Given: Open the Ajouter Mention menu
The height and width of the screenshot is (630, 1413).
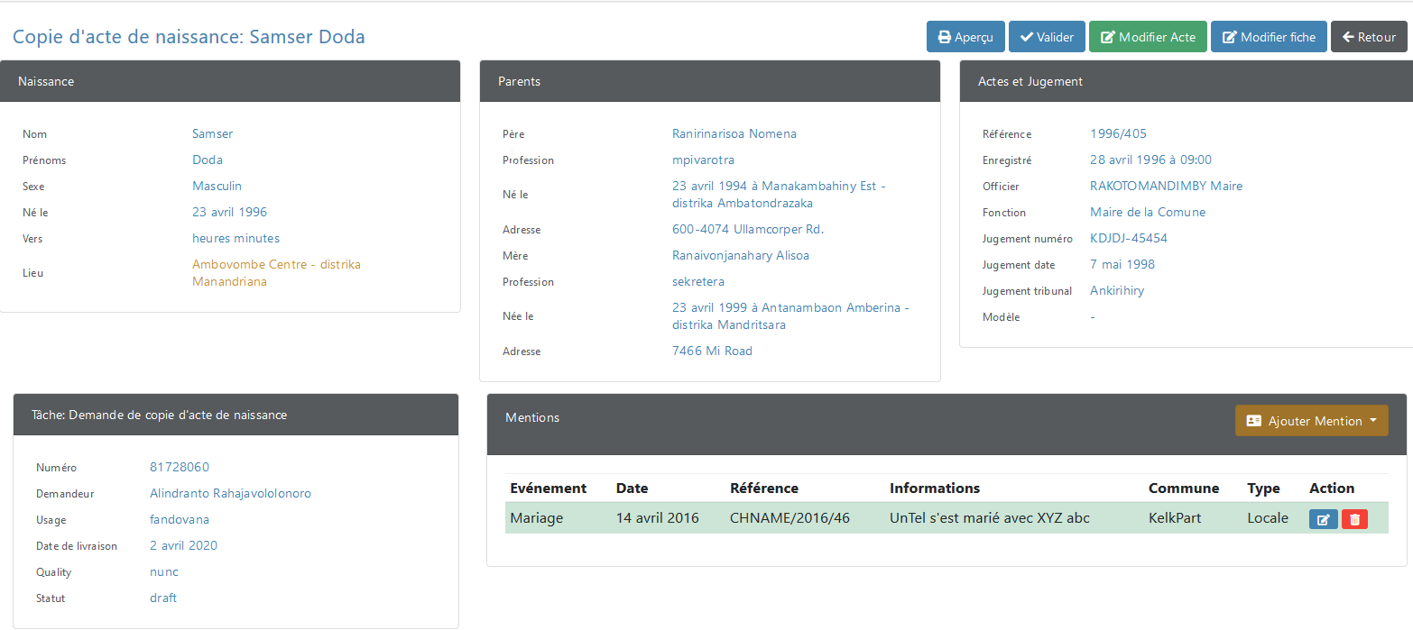Looking at the screenshot, I should pyautogui.click(x=1311, y=421).
